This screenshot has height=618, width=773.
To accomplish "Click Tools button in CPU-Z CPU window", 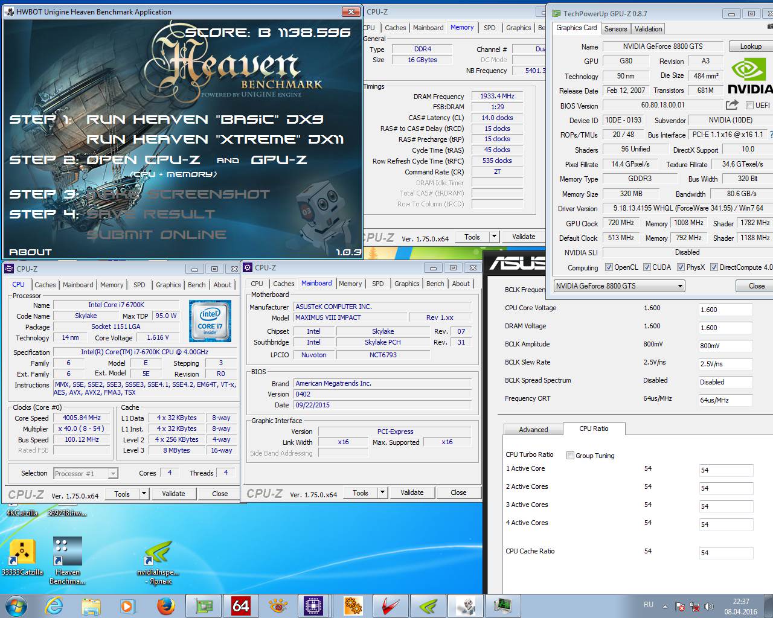I will pyautogui.click(x=122, y=494).
